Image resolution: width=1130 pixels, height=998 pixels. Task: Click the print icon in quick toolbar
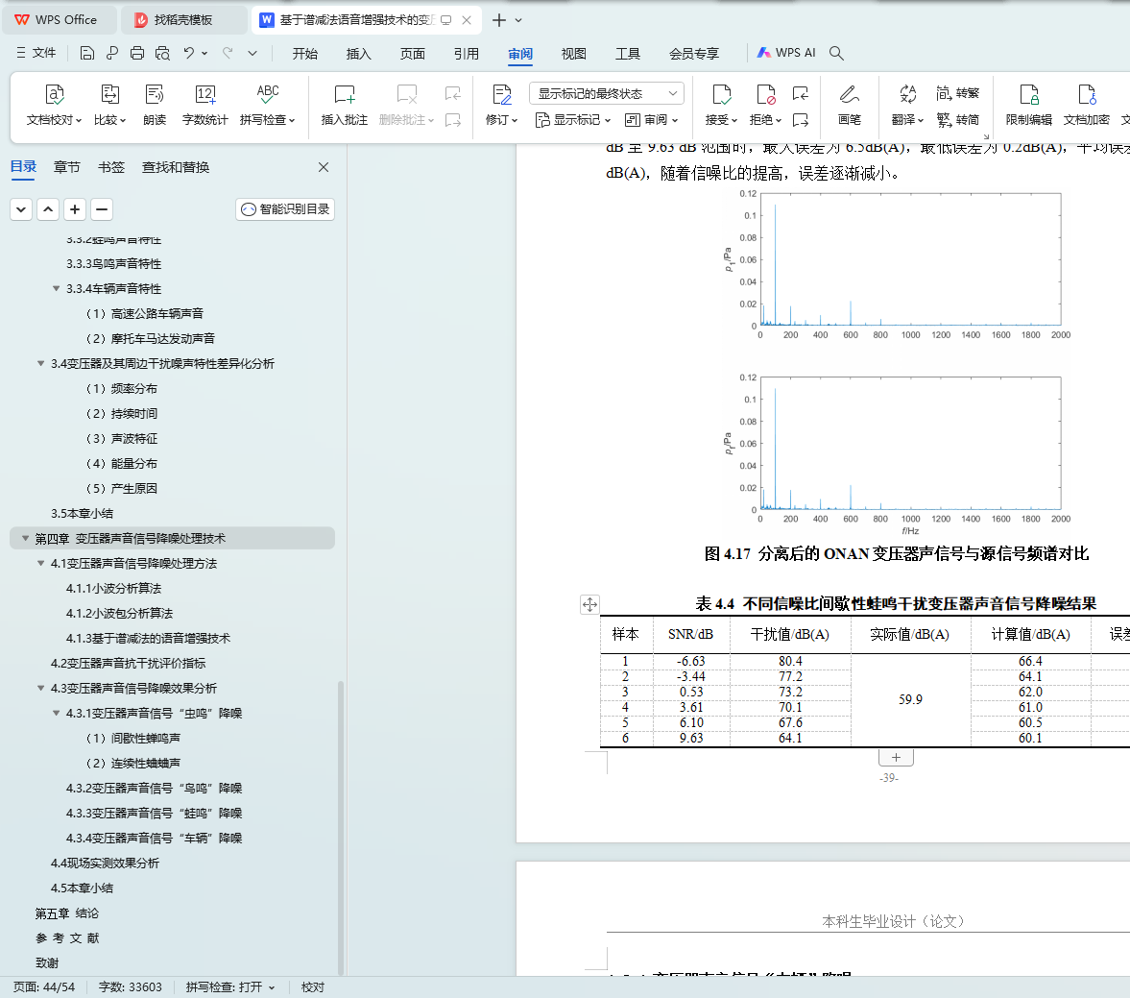click(137, 53)
